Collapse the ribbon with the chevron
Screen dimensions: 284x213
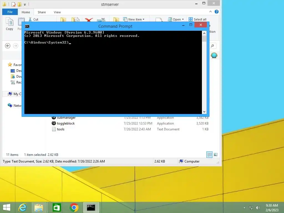(x=210, y=12)
